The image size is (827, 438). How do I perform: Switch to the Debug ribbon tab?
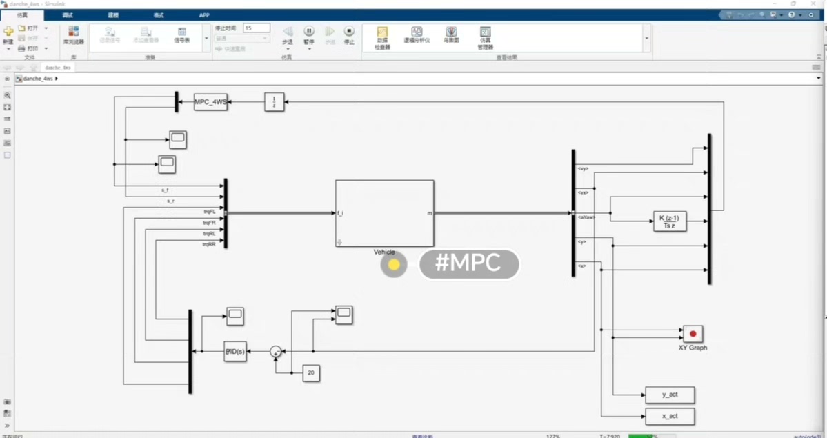pos(66,14)
